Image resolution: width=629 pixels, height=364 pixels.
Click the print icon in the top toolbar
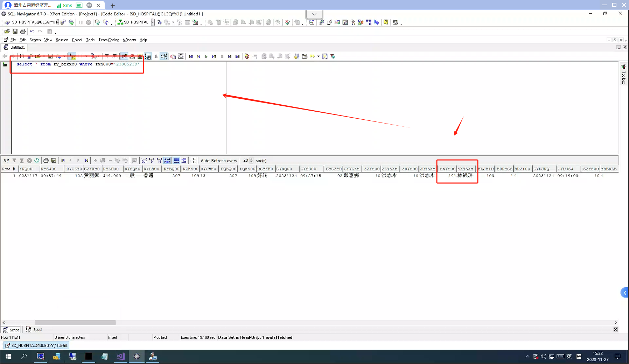(x=23, y=31)
